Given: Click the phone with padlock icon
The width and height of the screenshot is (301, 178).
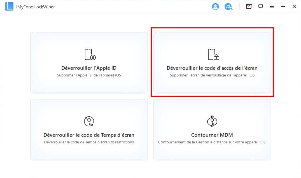Looking at the screenshot, I should pyautogui.click(x=213, y=54).
